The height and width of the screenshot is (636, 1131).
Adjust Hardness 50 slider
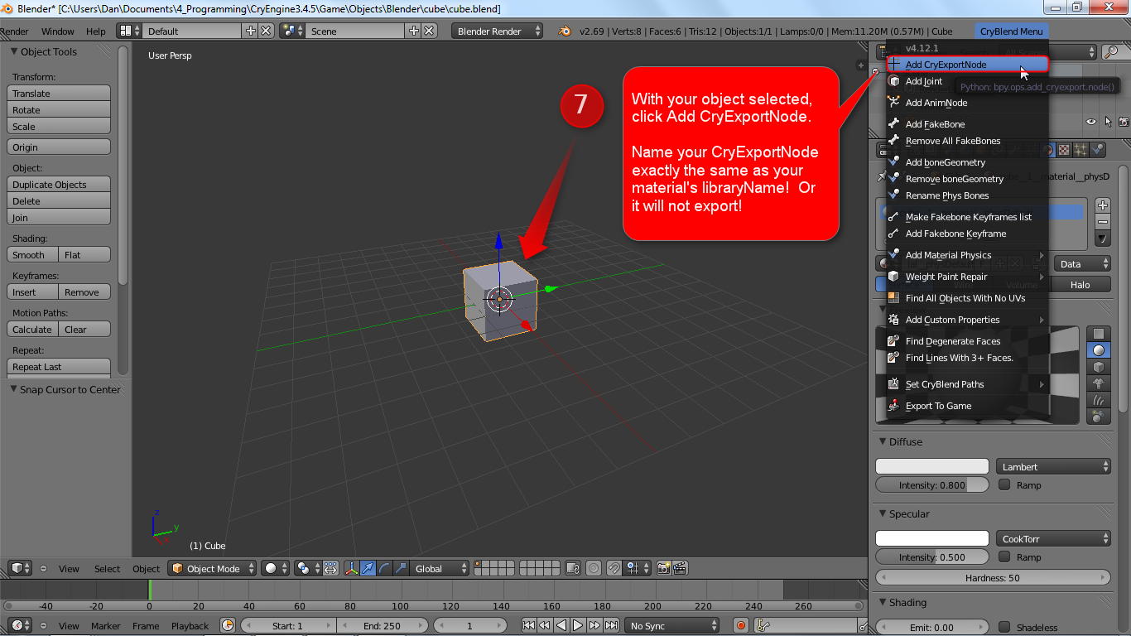click(x=993, y=578)
